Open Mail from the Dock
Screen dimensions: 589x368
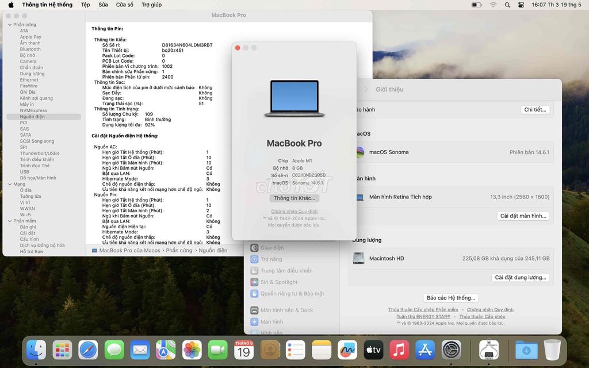(x=140, y=350)
